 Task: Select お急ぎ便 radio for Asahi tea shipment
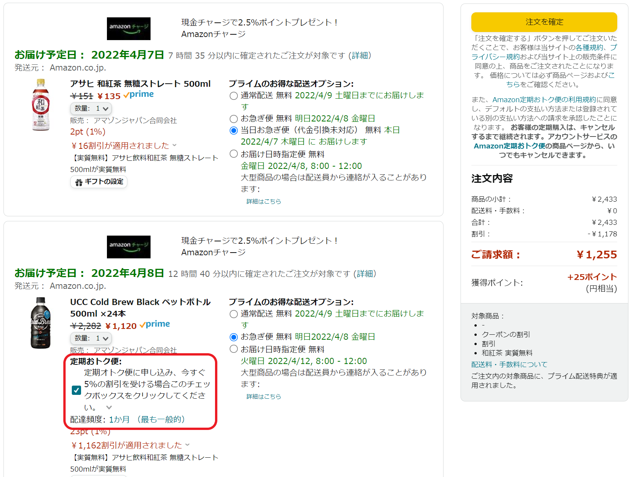click(x=234, y=119)
